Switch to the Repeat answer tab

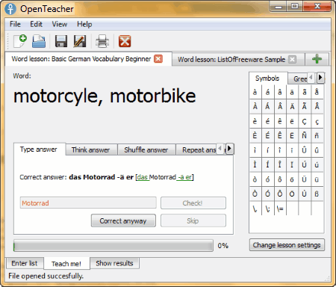(x=199, y=149)
